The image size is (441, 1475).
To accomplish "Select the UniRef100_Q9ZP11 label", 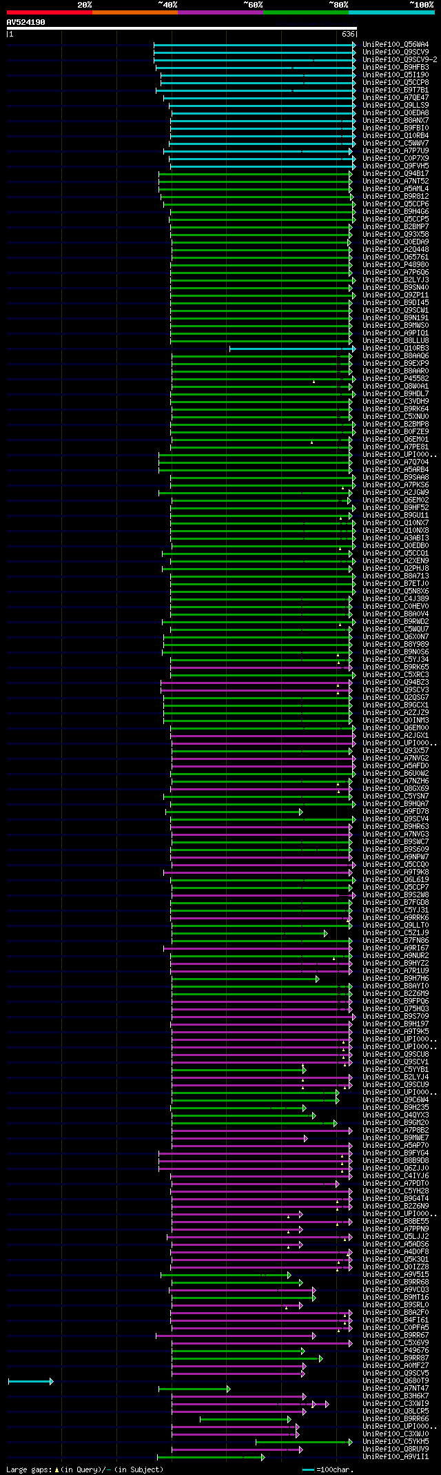I will [396, 295].
